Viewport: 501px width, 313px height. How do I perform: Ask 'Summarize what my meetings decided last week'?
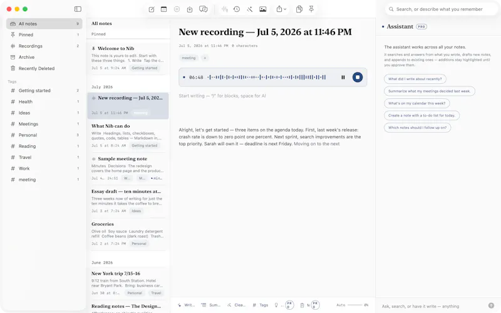click(x=430, y=91)
